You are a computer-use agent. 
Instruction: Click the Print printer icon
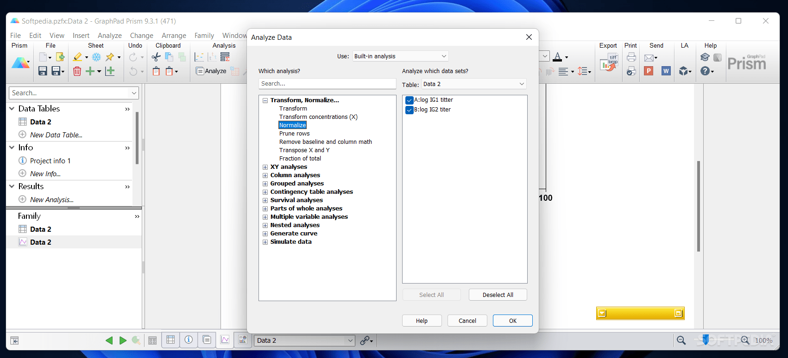click(631, 57)
